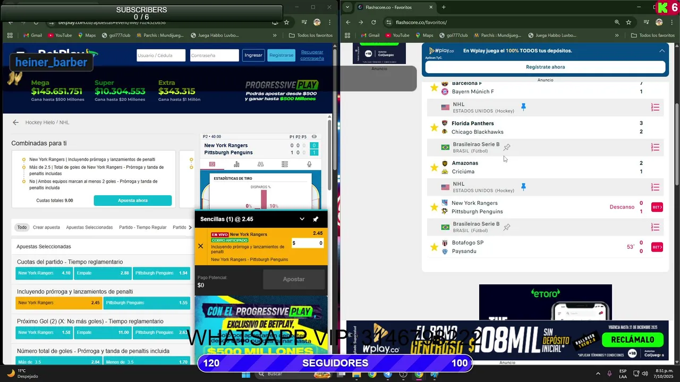This screenshot has width=680, height=382.
Task: Open standings icon for second NHL league row
Action: [655, 187]
